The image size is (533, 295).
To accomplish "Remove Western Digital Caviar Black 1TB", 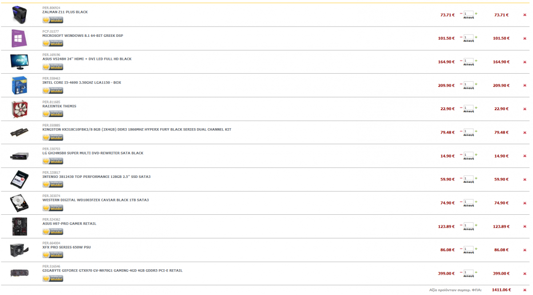I will [525, 203].
